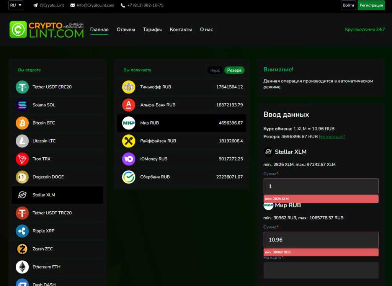Click the Райффайзен RUB yellow icon

[x=129, y=141]
